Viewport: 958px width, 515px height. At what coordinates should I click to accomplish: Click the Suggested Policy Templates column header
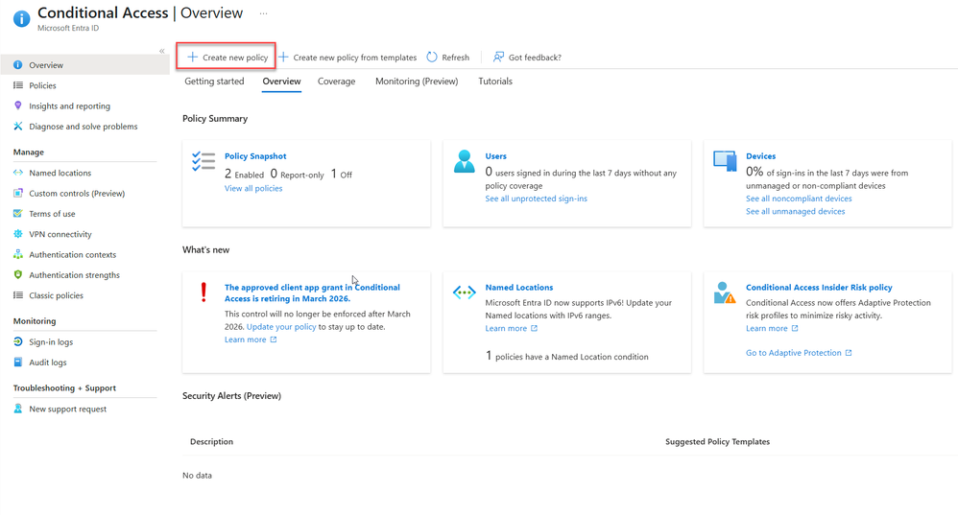717,441
